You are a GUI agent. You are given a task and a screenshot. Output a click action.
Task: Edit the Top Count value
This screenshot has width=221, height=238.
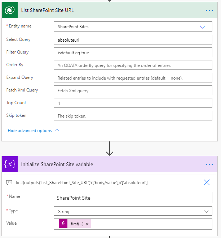[133, 103]
